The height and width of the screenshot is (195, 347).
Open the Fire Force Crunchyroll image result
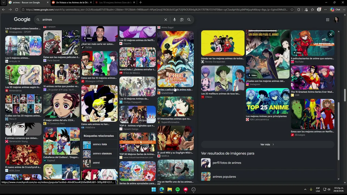pos(175,59)
